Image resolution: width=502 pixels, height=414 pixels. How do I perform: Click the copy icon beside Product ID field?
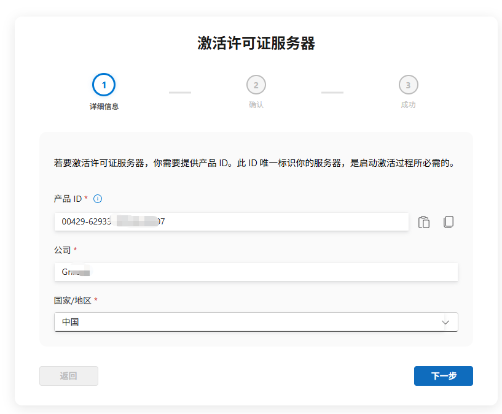(448, 222)
